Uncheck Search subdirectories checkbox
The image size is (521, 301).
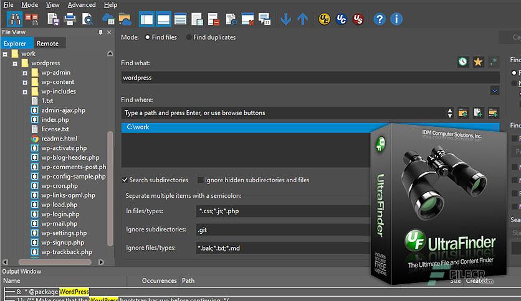(125, 180)
